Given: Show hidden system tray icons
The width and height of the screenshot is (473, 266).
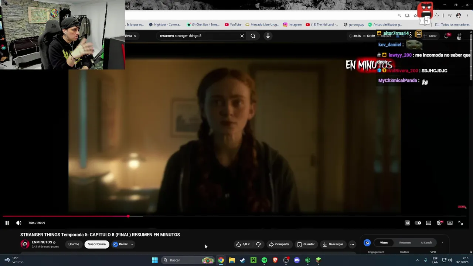Looking at the screenshot, I should coord(418,260).
